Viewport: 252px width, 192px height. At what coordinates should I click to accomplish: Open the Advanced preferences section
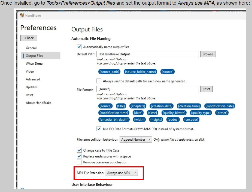tap(33, 79)
